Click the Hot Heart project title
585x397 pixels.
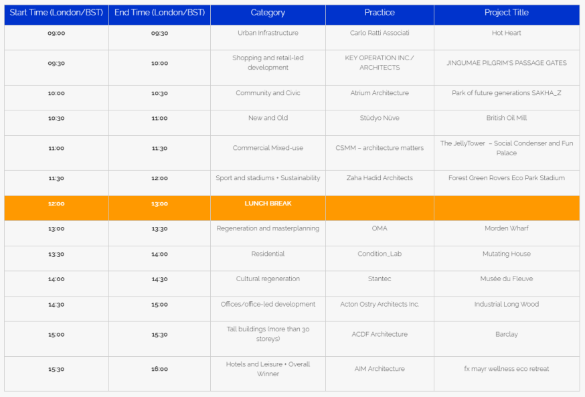[506, 33]
